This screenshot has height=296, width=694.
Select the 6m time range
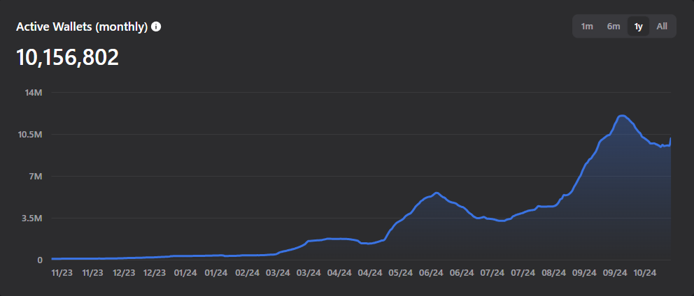coord(614,27)
